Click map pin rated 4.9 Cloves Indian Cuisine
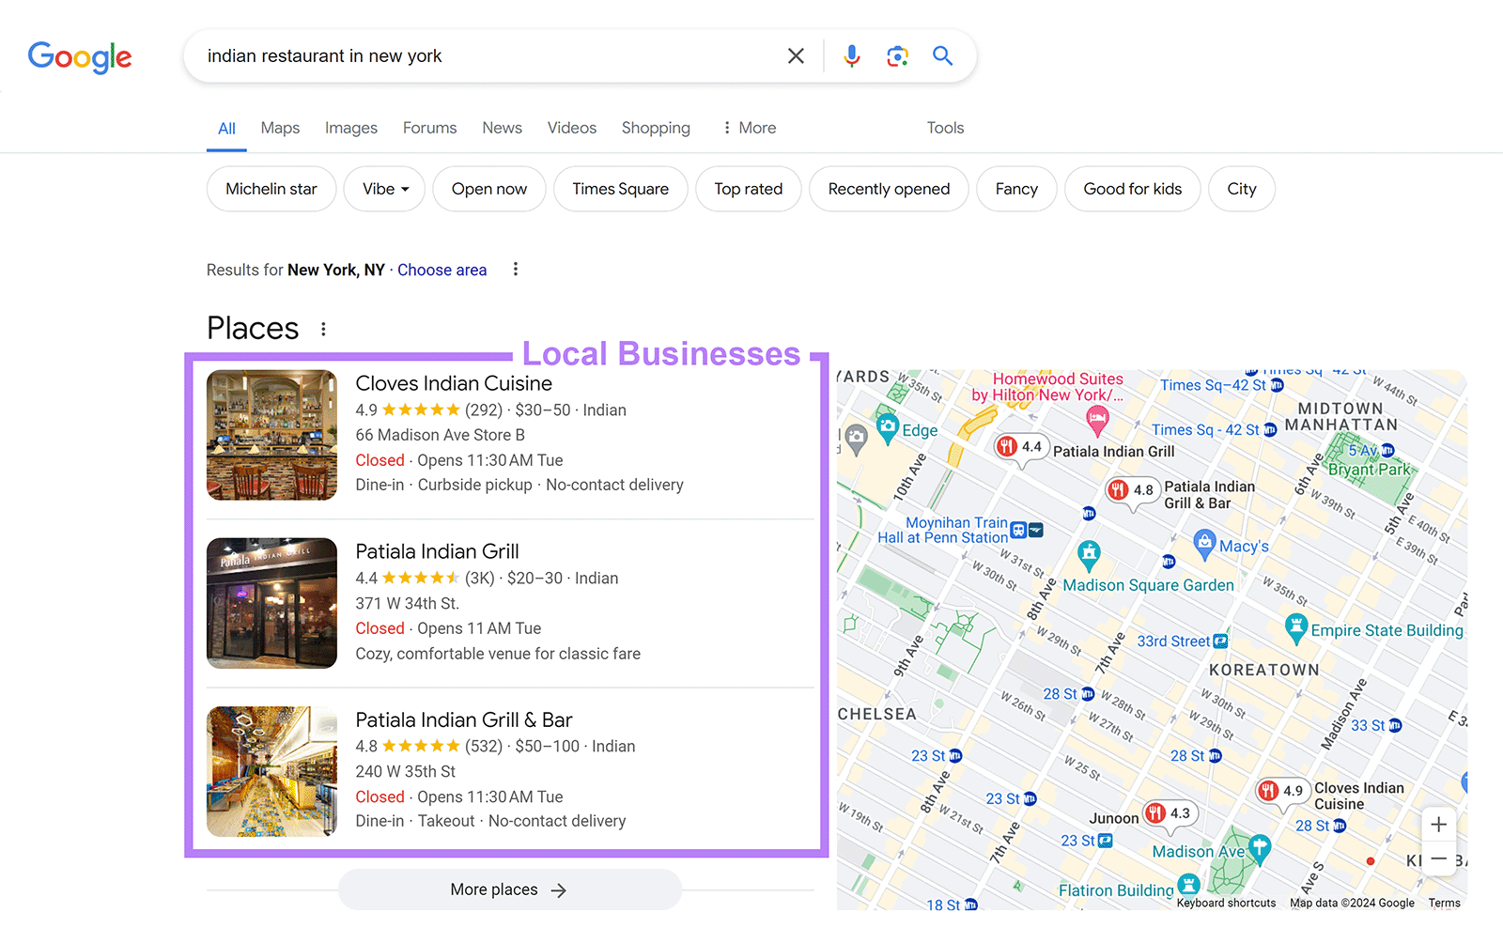 pyautogui.click(x=1281, y=791)
